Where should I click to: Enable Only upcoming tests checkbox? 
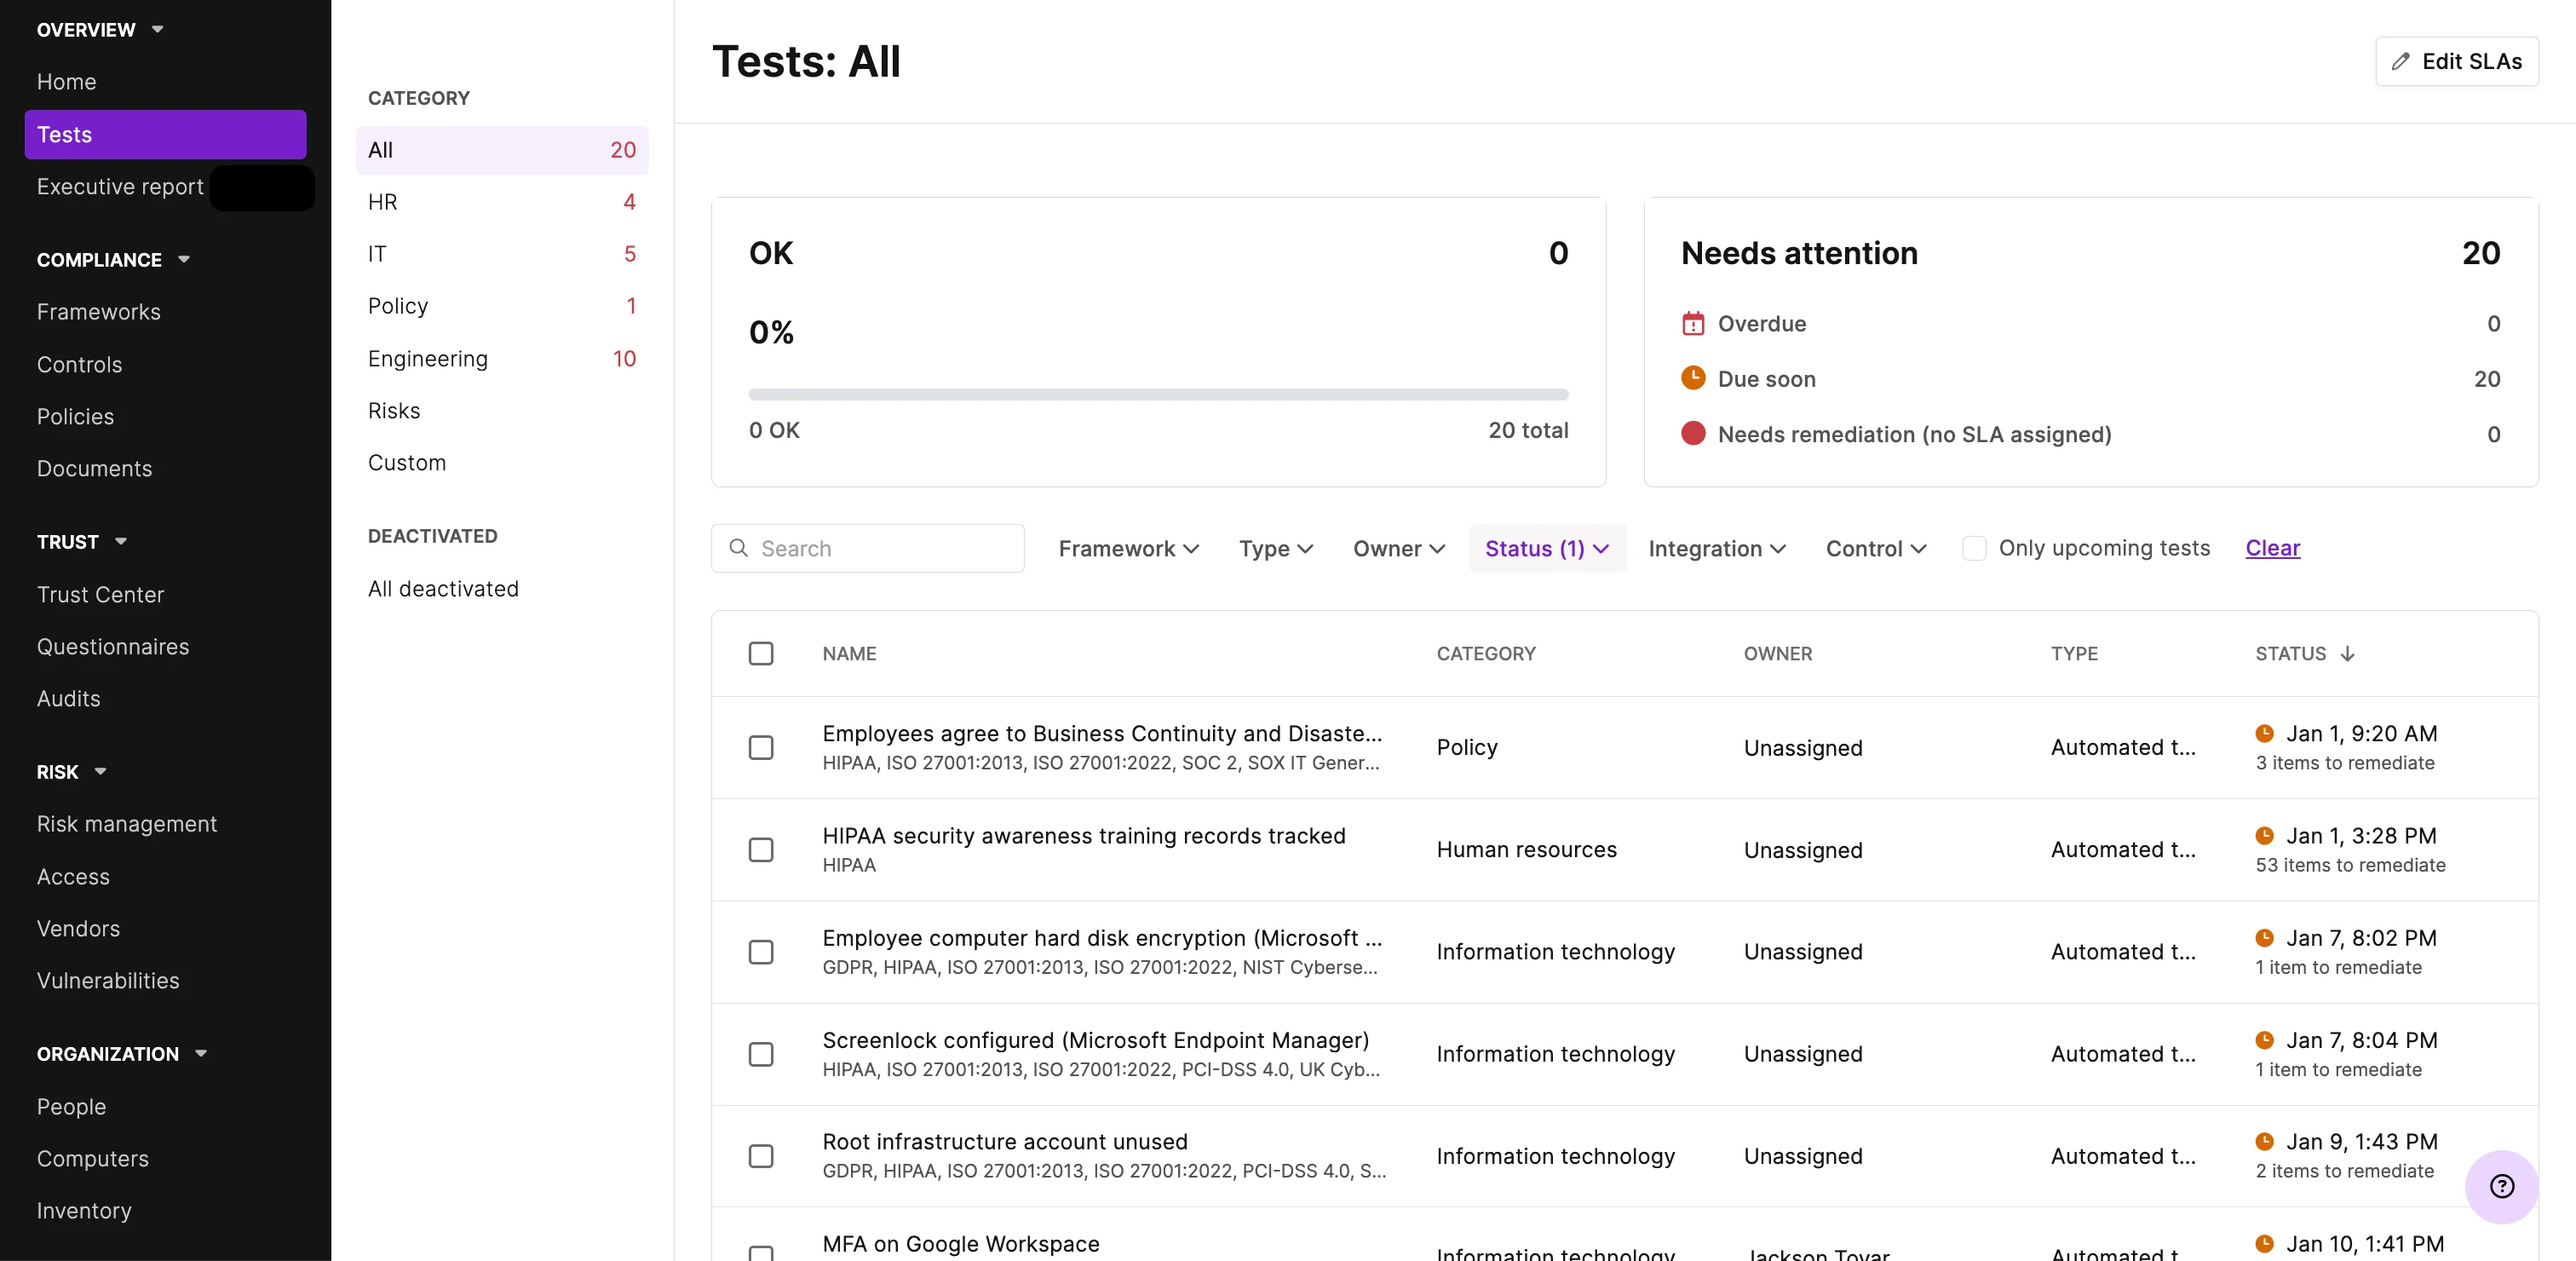(x=1973, y=548)
